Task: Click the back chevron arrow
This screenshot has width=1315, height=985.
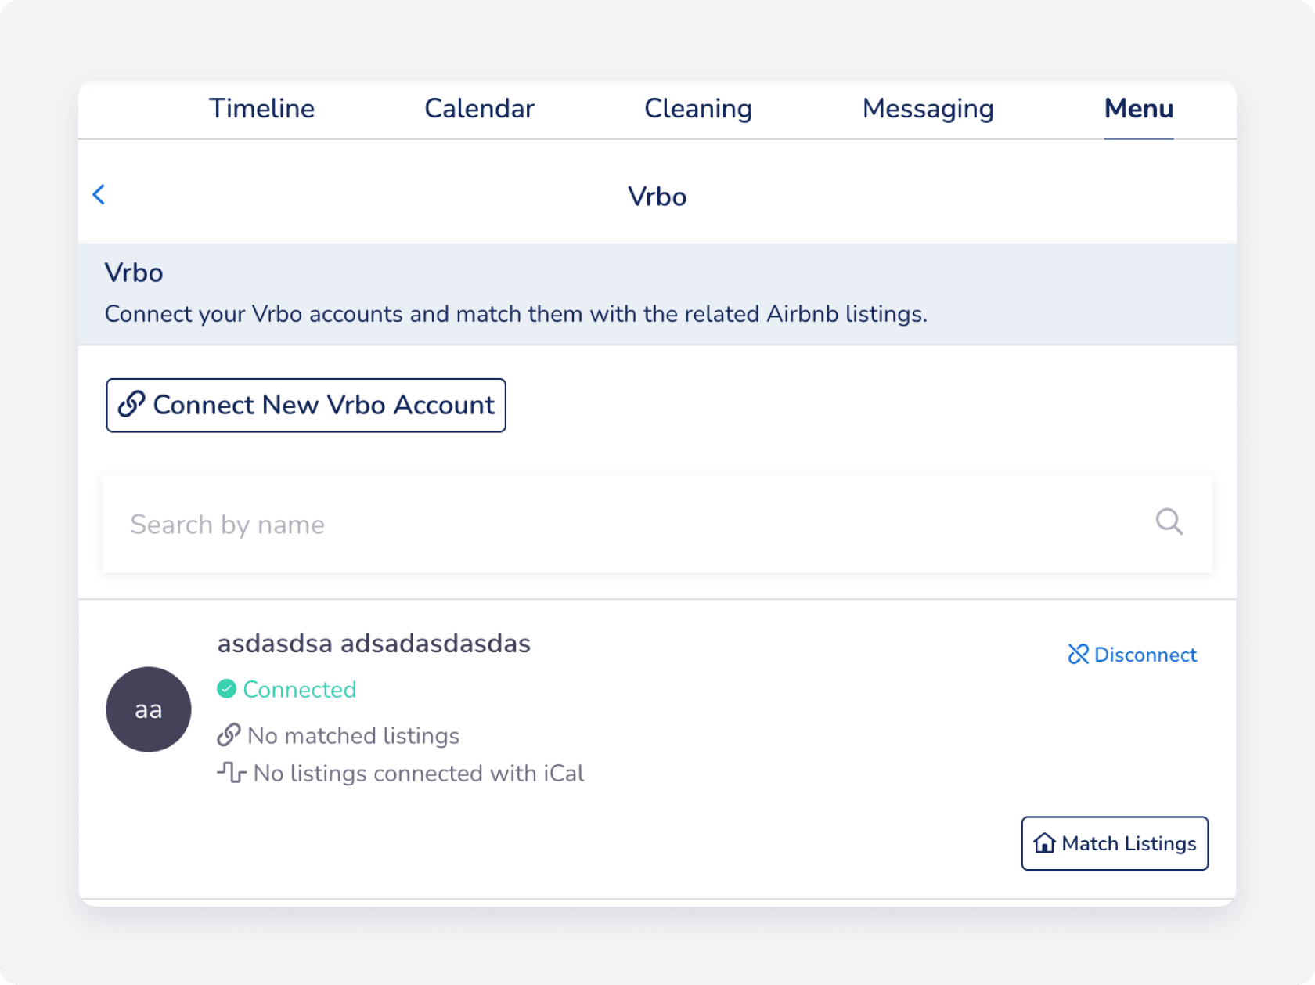Action: click(99, 195)
